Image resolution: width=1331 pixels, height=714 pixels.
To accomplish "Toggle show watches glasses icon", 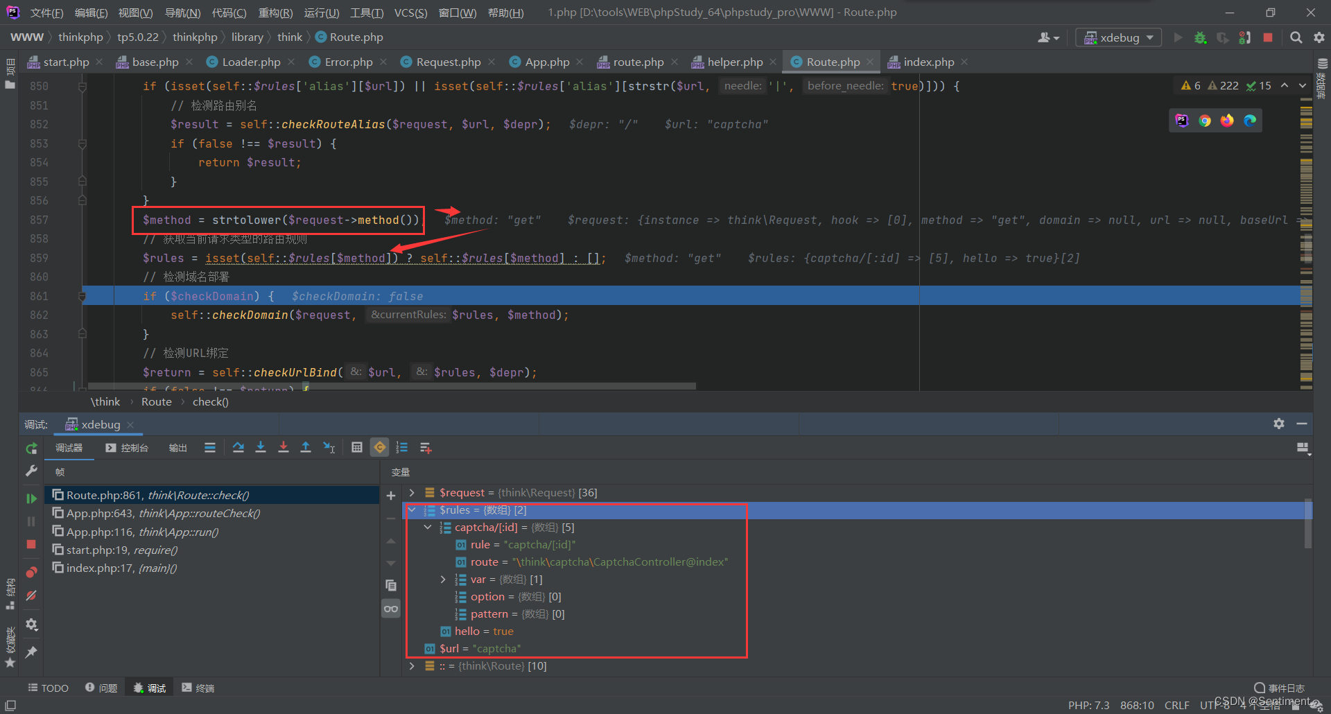I will coord(391,609).
